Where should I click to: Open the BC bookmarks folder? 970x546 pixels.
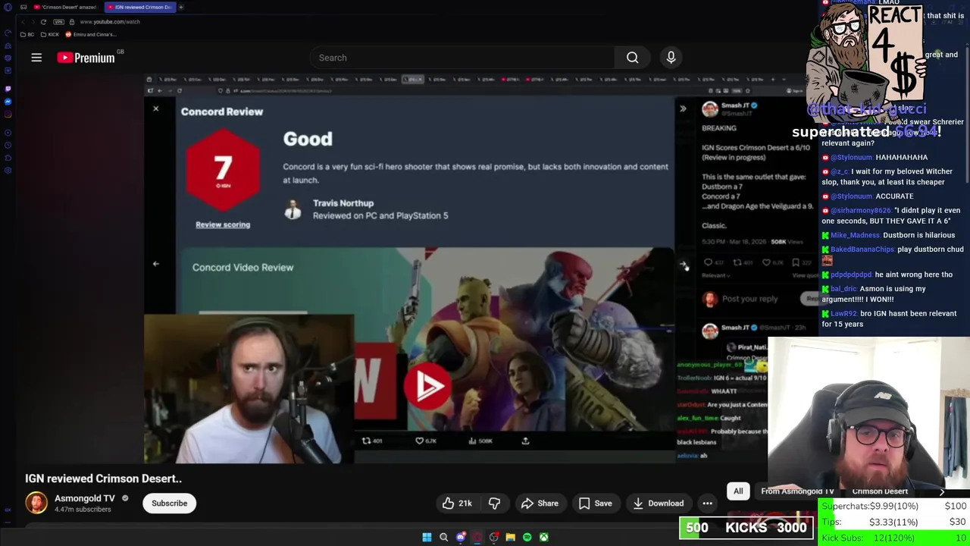pos(27,34)
